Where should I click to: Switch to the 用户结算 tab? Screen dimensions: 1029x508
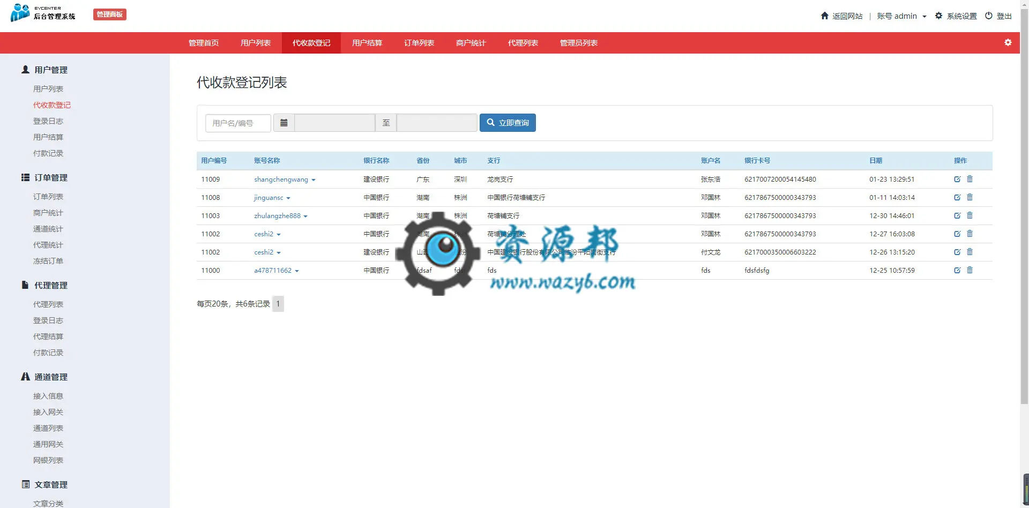click(x=367, y=43)
